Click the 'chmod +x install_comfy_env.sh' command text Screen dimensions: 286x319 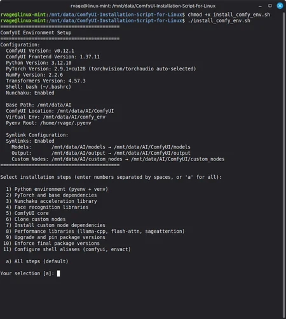point(229,15)
